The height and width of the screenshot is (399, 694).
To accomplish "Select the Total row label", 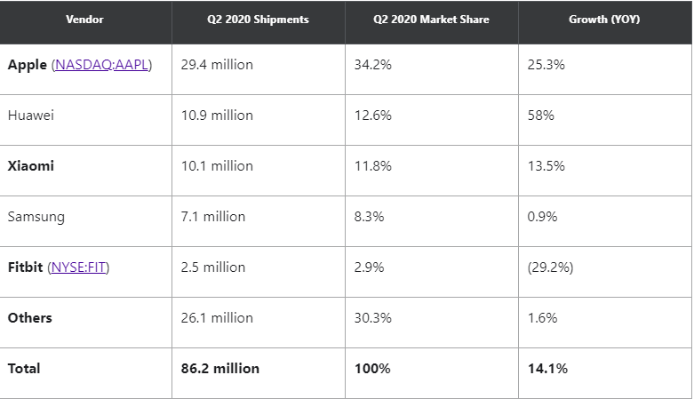I will (x=24, y=369).
